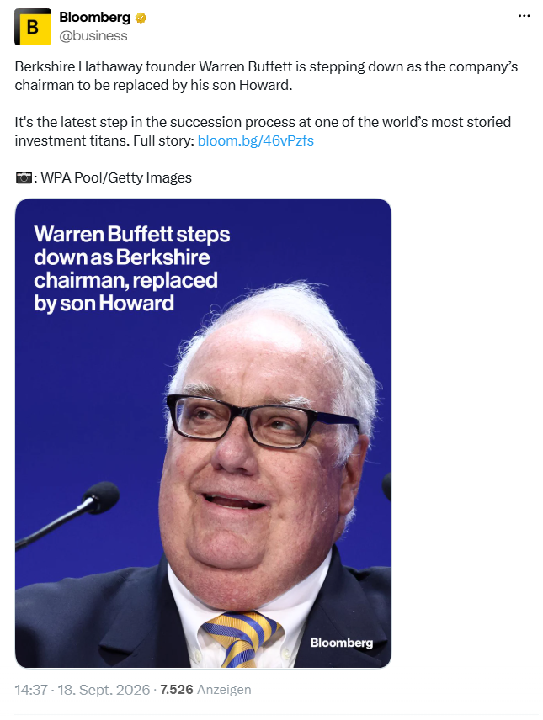The image size is (543, 720).
Task: Open the attached tweet image
Action: (203, 433)
